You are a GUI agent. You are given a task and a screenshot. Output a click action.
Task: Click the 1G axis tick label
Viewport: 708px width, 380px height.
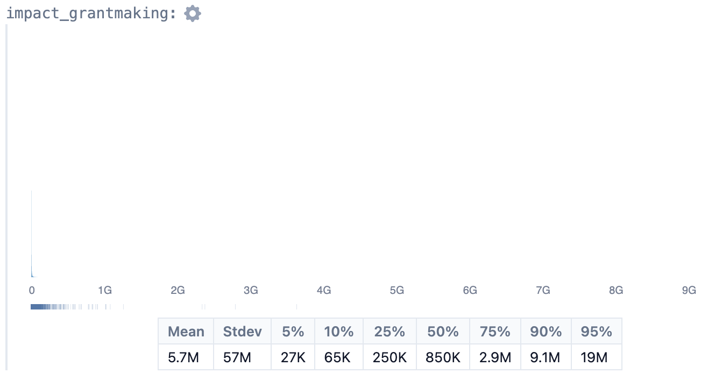105,291
